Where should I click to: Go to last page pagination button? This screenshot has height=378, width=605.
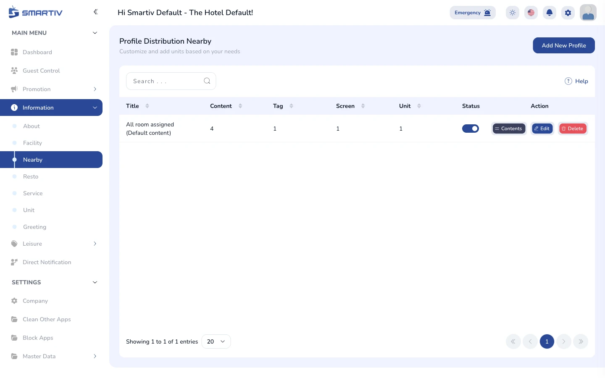[x=581, y=341]
